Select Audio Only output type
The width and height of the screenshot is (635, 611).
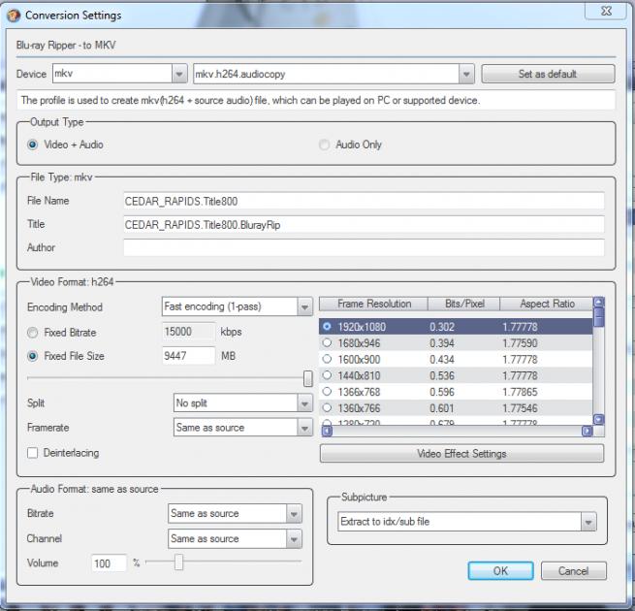click(x=325, y=145)
